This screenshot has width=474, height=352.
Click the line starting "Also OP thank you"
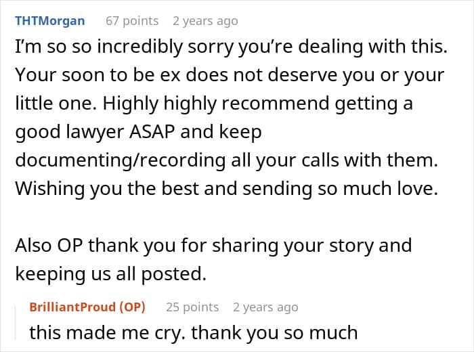point(213,245)
